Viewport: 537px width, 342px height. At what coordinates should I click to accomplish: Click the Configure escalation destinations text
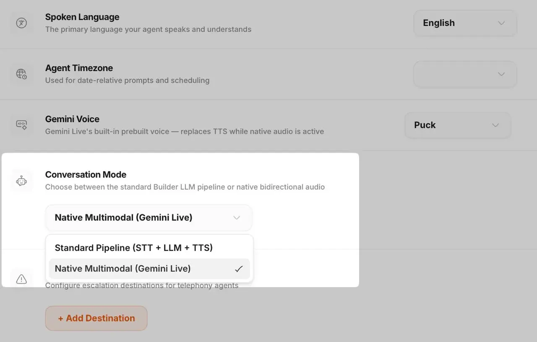coord(142,285)
